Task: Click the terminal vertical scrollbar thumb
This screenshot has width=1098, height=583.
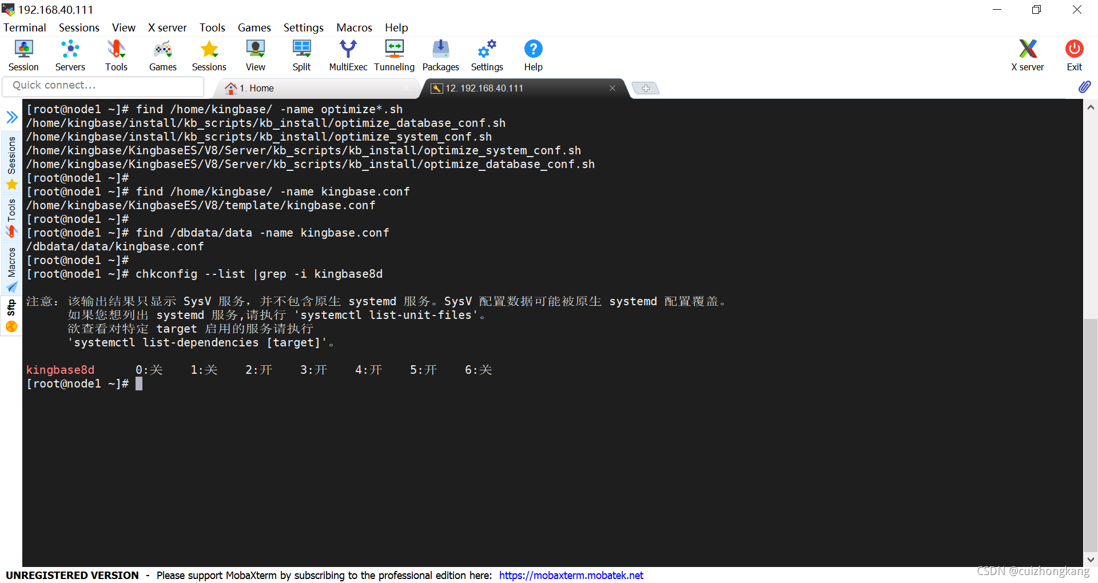Action: [x=1091, y=434]
